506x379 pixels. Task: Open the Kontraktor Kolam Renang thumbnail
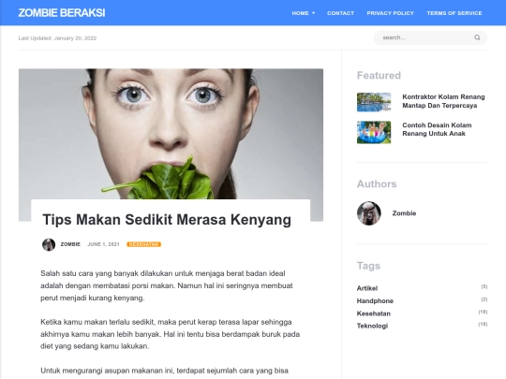[374, 102]
